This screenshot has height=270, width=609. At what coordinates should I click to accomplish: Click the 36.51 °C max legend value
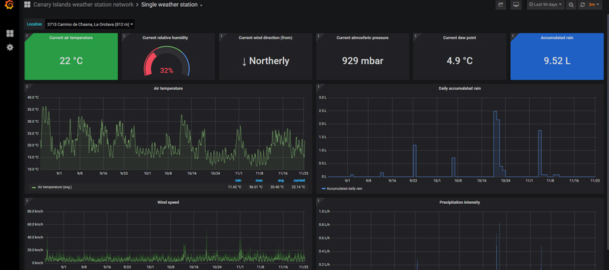pos(256,187)
